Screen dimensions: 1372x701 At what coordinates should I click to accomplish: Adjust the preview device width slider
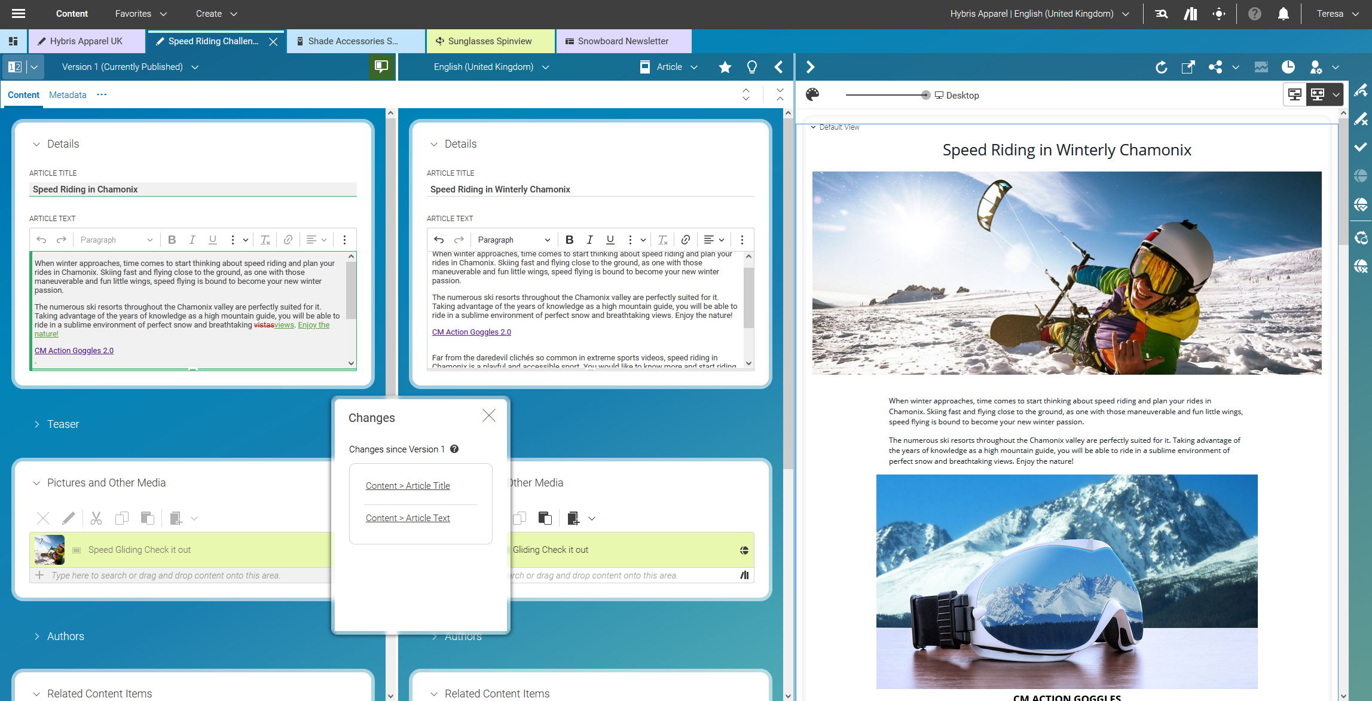[x=925, y=95]
